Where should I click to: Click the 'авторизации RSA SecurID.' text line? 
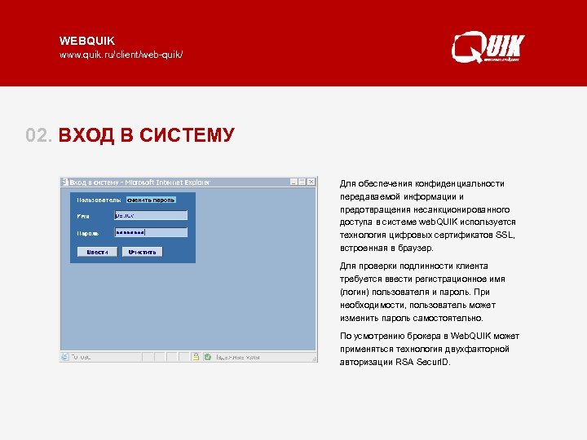[x=395, y=362]
